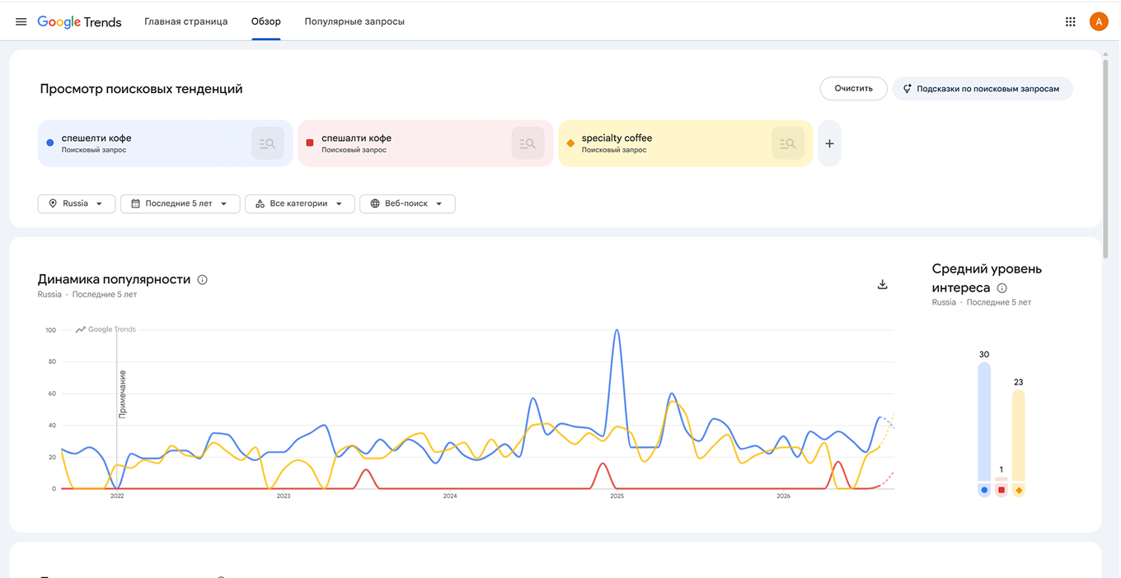Edit the specialty coffee search term
1121x578 pixels.
(617, 138)
